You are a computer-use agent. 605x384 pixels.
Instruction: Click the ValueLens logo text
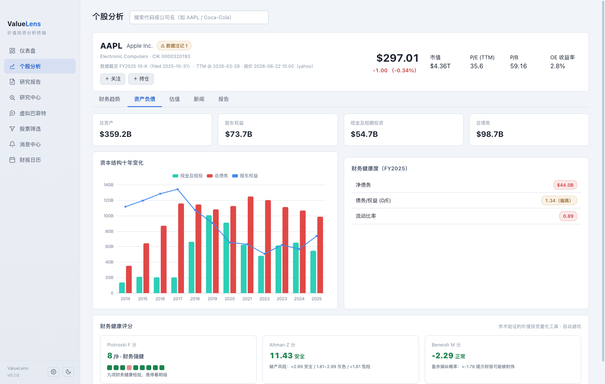click(24, 24)
